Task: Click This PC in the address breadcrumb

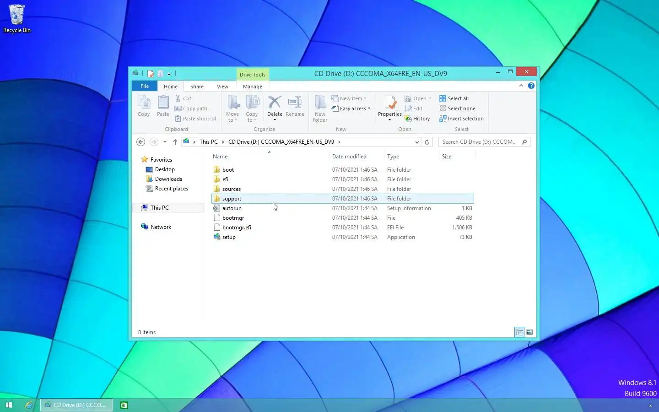Action: coord(209,142)
